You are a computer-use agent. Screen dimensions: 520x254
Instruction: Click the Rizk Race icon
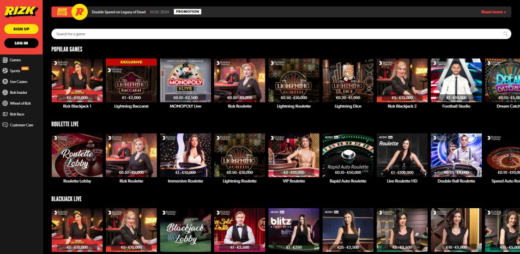[x=5, y=114]
